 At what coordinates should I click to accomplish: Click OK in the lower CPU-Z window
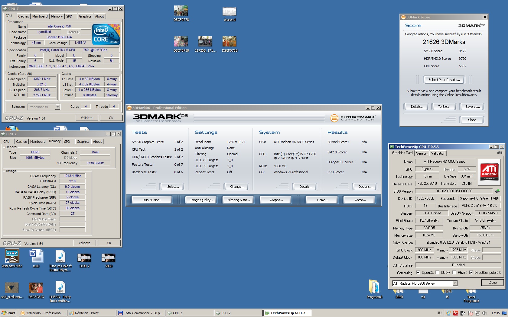point(109,243)
